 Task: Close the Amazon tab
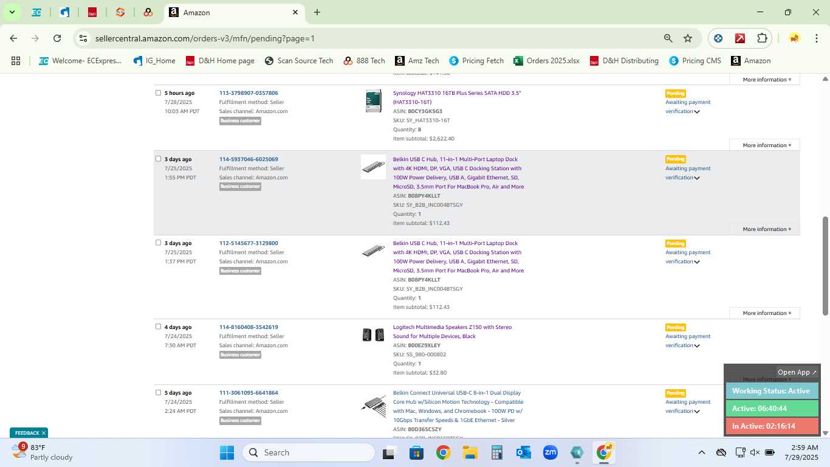pos(295,12)
